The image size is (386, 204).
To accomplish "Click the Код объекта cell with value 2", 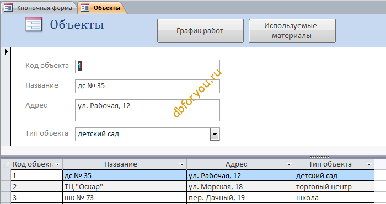I will (x=37, y=186).
